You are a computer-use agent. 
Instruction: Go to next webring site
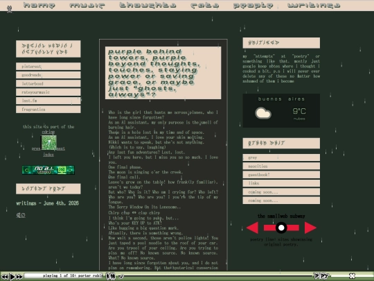pos(60,148)
